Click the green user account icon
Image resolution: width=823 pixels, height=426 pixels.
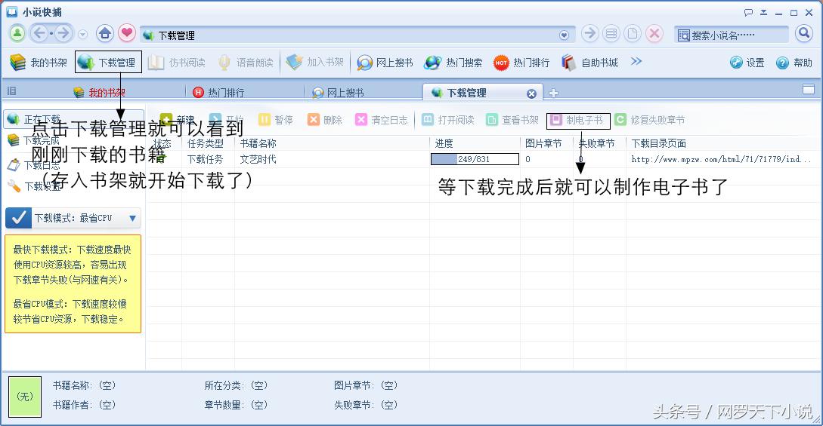pyautogui.click(x=17, y=34)
